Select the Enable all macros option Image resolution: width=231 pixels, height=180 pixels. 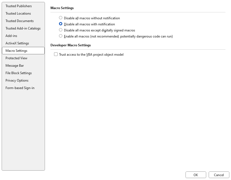point(61,36)
